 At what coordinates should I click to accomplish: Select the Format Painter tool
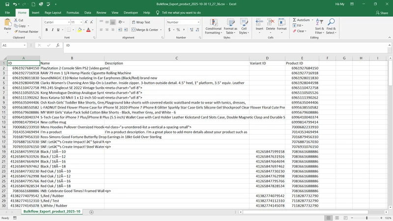pos(27,31)
